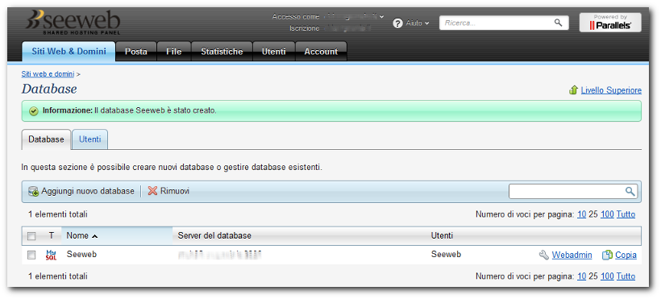Set top pagination to 100 per page
The image size is (661, 299).
(607, 214)
